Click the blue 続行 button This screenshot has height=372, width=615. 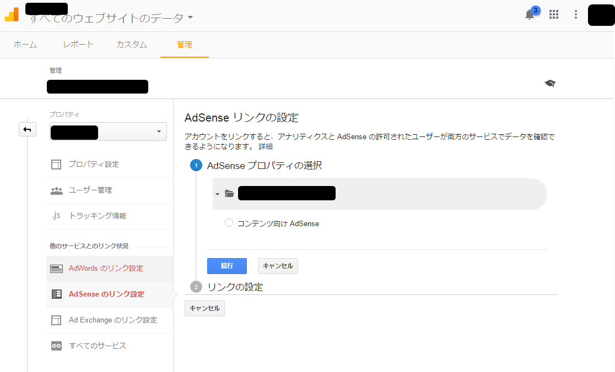pos(226,266)
